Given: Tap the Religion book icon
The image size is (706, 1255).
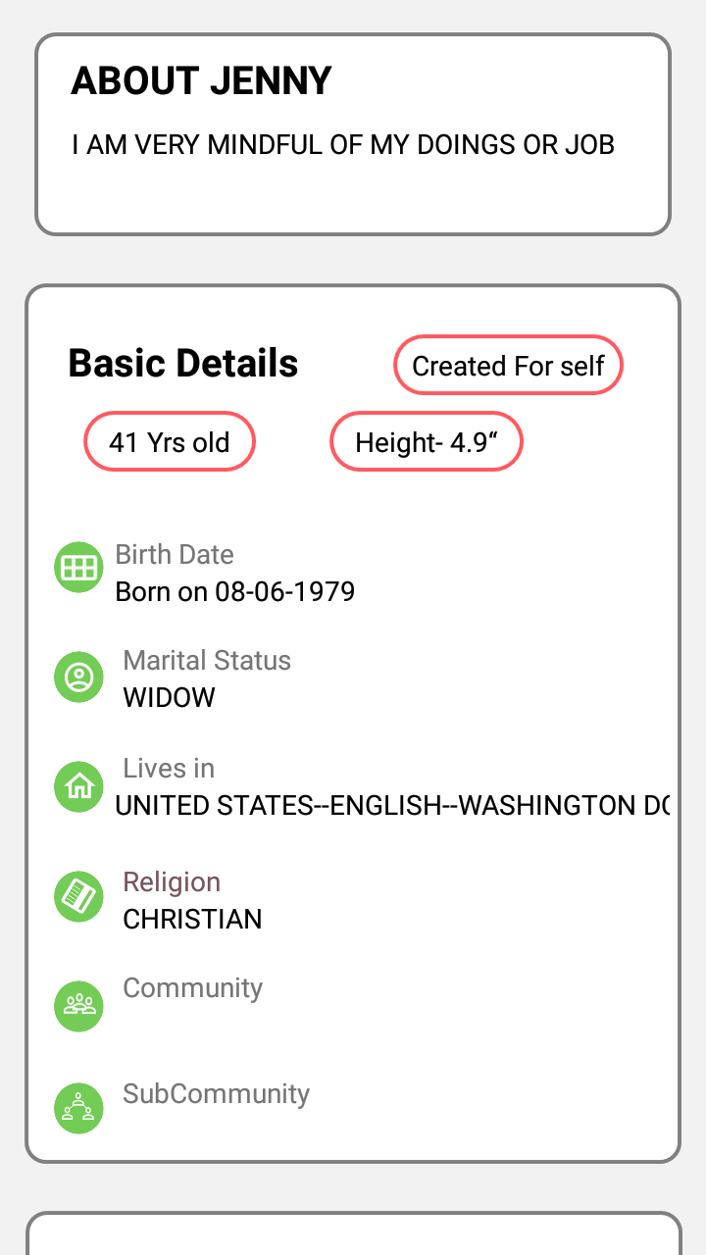Looking at the screenshot, I should point(78,896).
